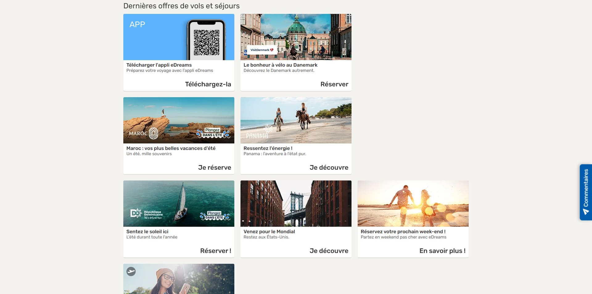
Task: Click the Téléchargez-la link
Action: (208, 84)
